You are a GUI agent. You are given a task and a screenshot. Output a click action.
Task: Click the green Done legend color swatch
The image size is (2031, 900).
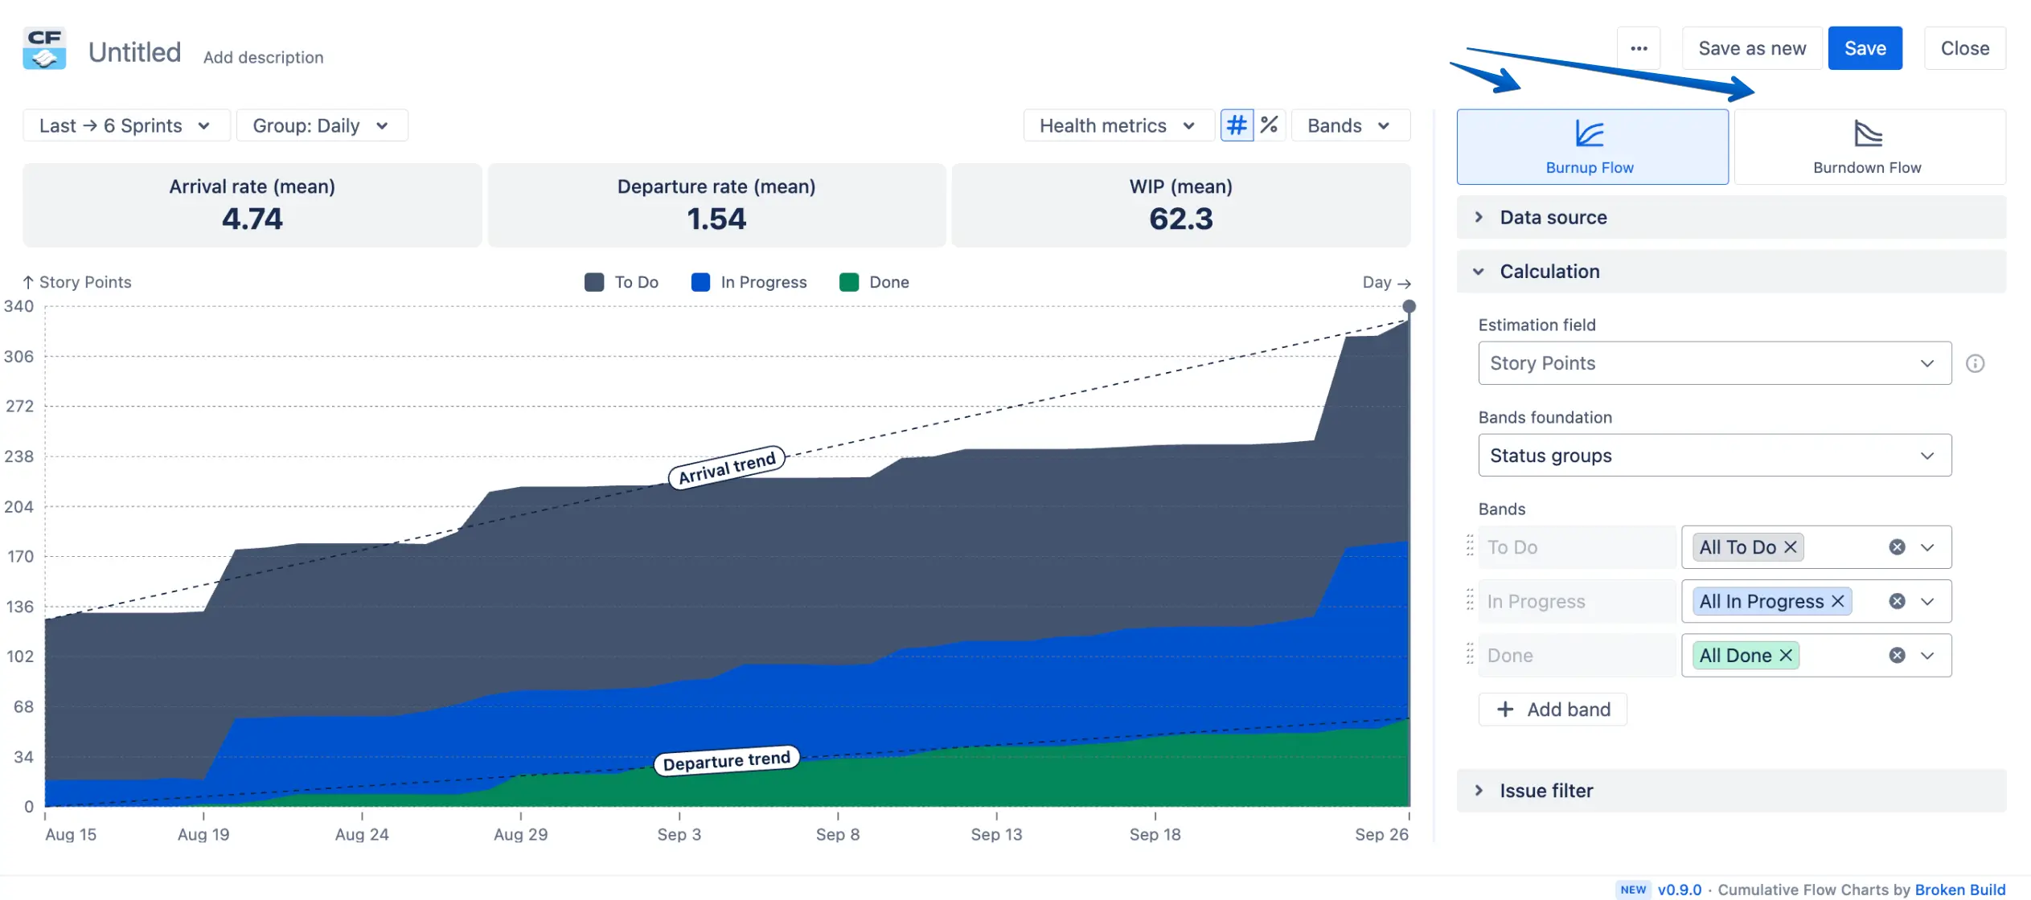pyautogui.click(x=848, y=282)
